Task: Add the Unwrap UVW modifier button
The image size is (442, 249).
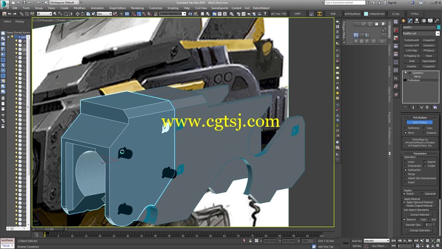Action: 412,45
